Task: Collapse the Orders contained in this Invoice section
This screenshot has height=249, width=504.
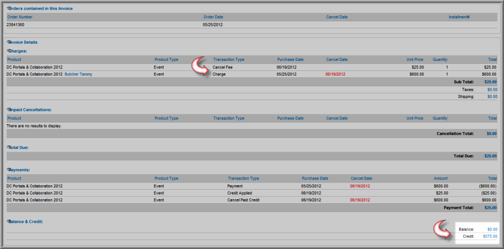Action: tap(8, 8)
